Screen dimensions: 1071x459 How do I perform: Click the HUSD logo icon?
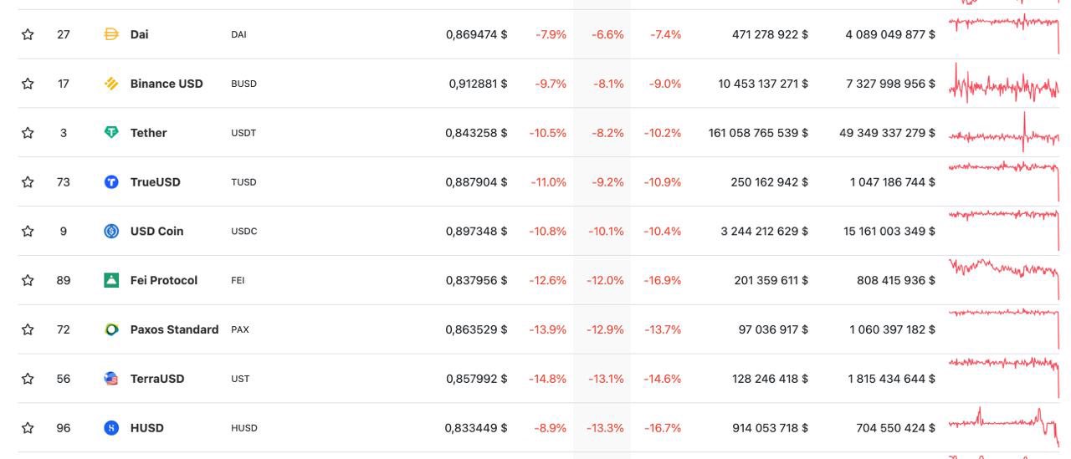(x=111, y=428)
